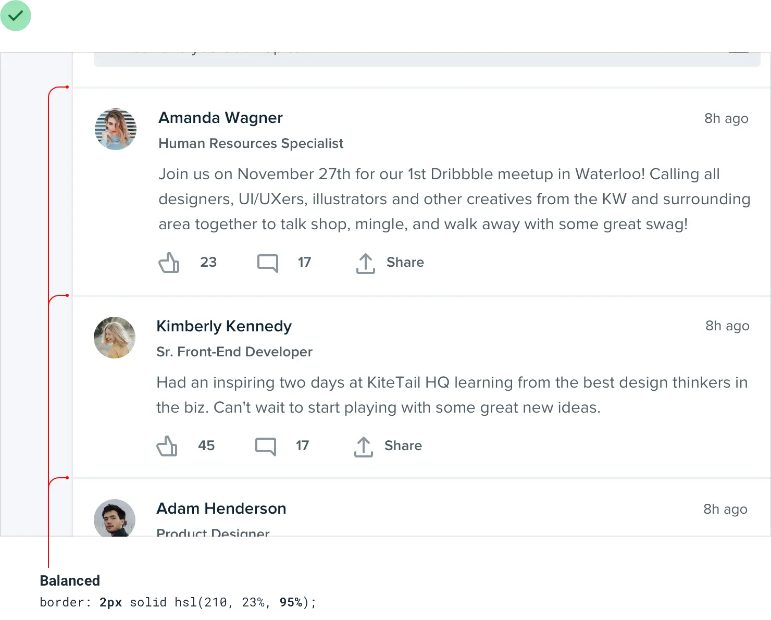Like Amanda Wagner's post with thumbs-up
771x620 pixels.
tap(169, 263)
